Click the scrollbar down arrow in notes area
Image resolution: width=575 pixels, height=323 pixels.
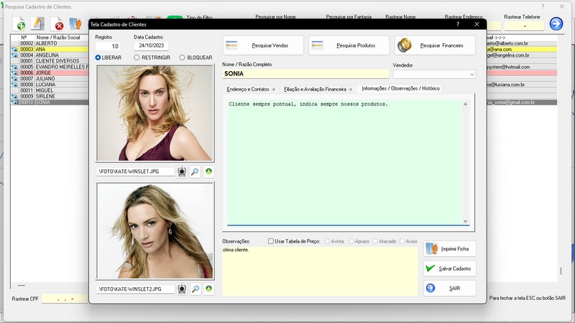point(465,221)
